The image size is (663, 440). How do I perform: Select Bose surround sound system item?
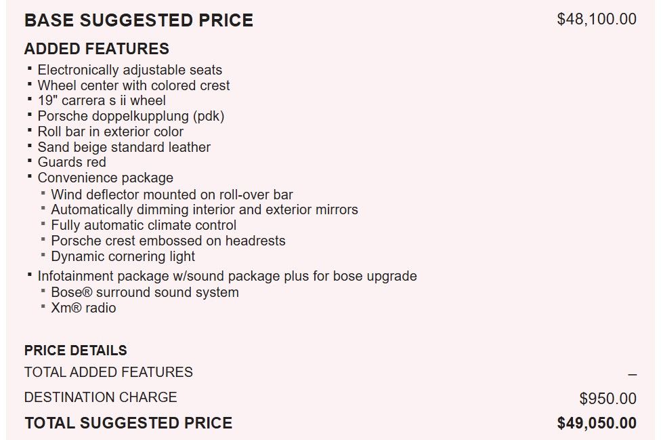click(x=145, y=292)
